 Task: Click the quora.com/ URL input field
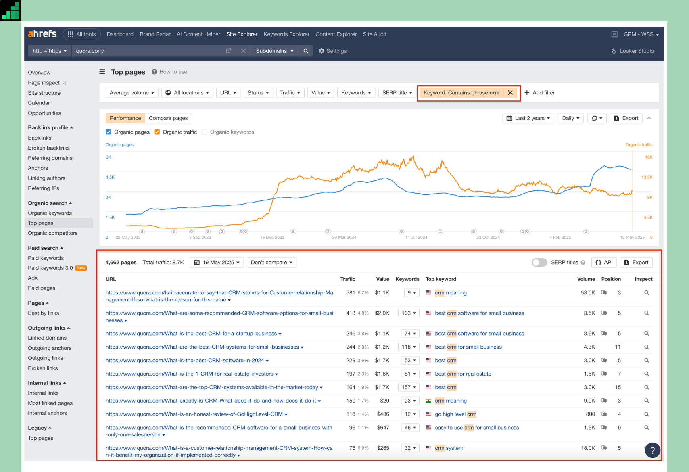(148, 51)
